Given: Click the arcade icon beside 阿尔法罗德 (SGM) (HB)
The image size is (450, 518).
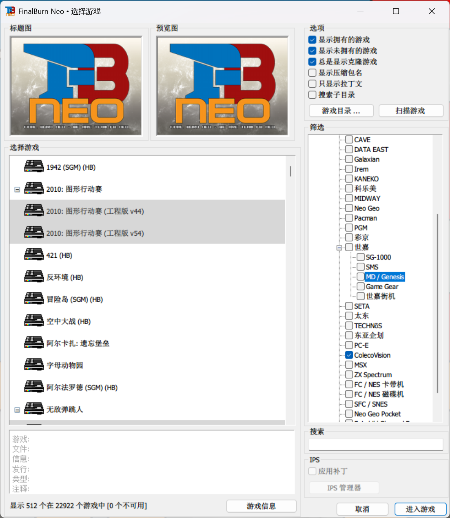Looking at the screenshot, I should 34,387.
